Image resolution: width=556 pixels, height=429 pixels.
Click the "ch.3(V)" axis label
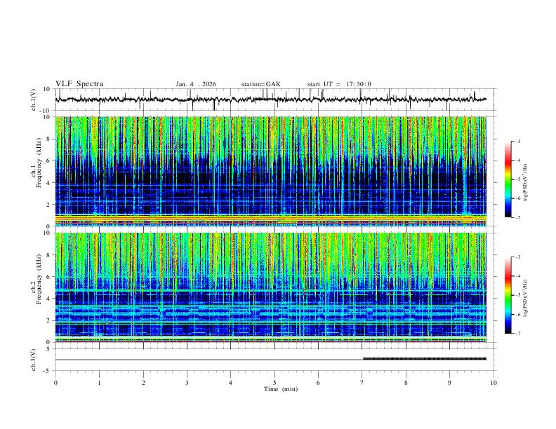pos(34,360)
